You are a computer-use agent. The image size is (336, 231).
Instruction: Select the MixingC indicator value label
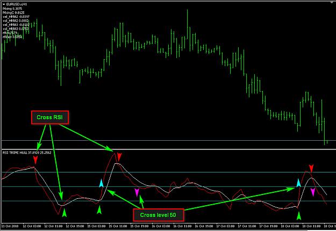pos(13,13)
